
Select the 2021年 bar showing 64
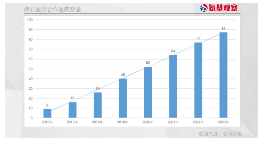[173, 86]
